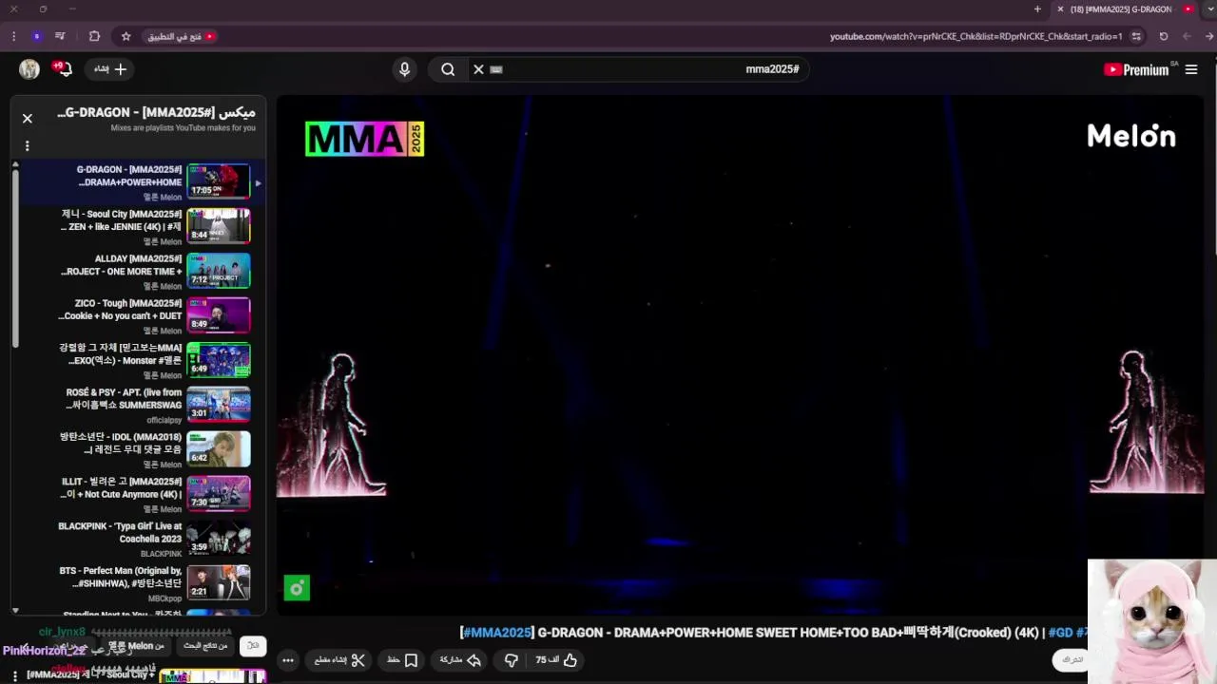Click the #GD hashtag in video title
The image size is (1217, 684).
pos(1060,633)
